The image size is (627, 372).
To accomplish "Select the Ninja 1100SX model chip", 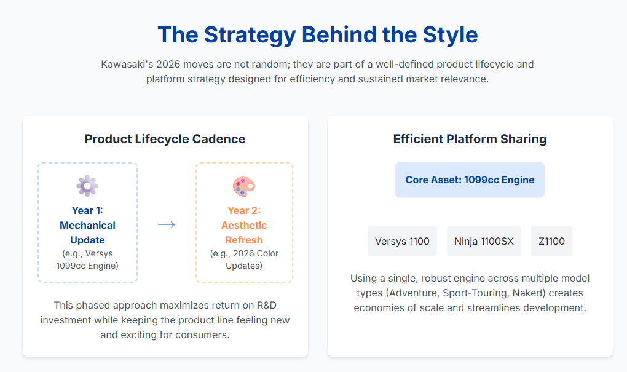I will click(484, 241).
